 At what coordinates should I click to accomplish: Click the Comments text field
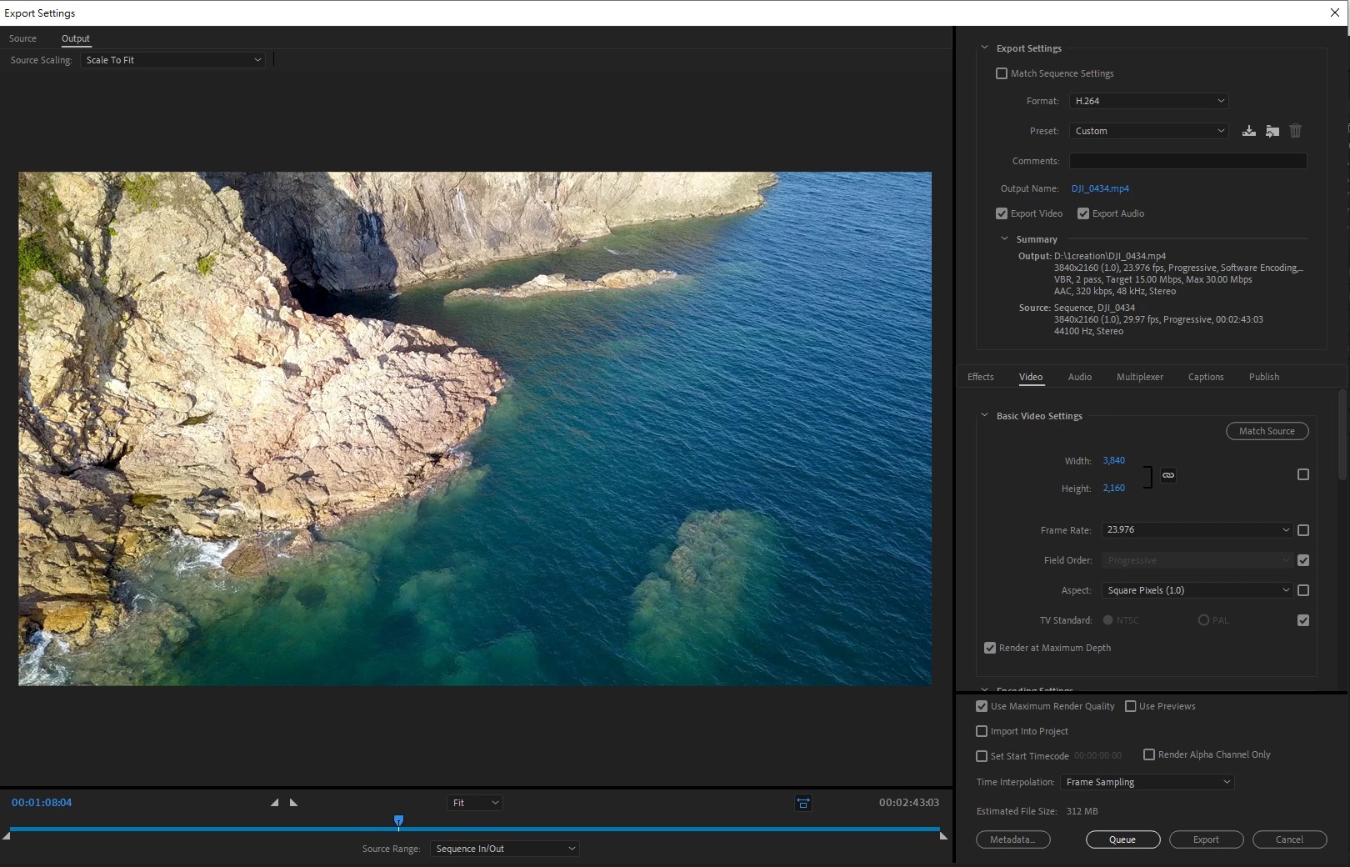1187,161
